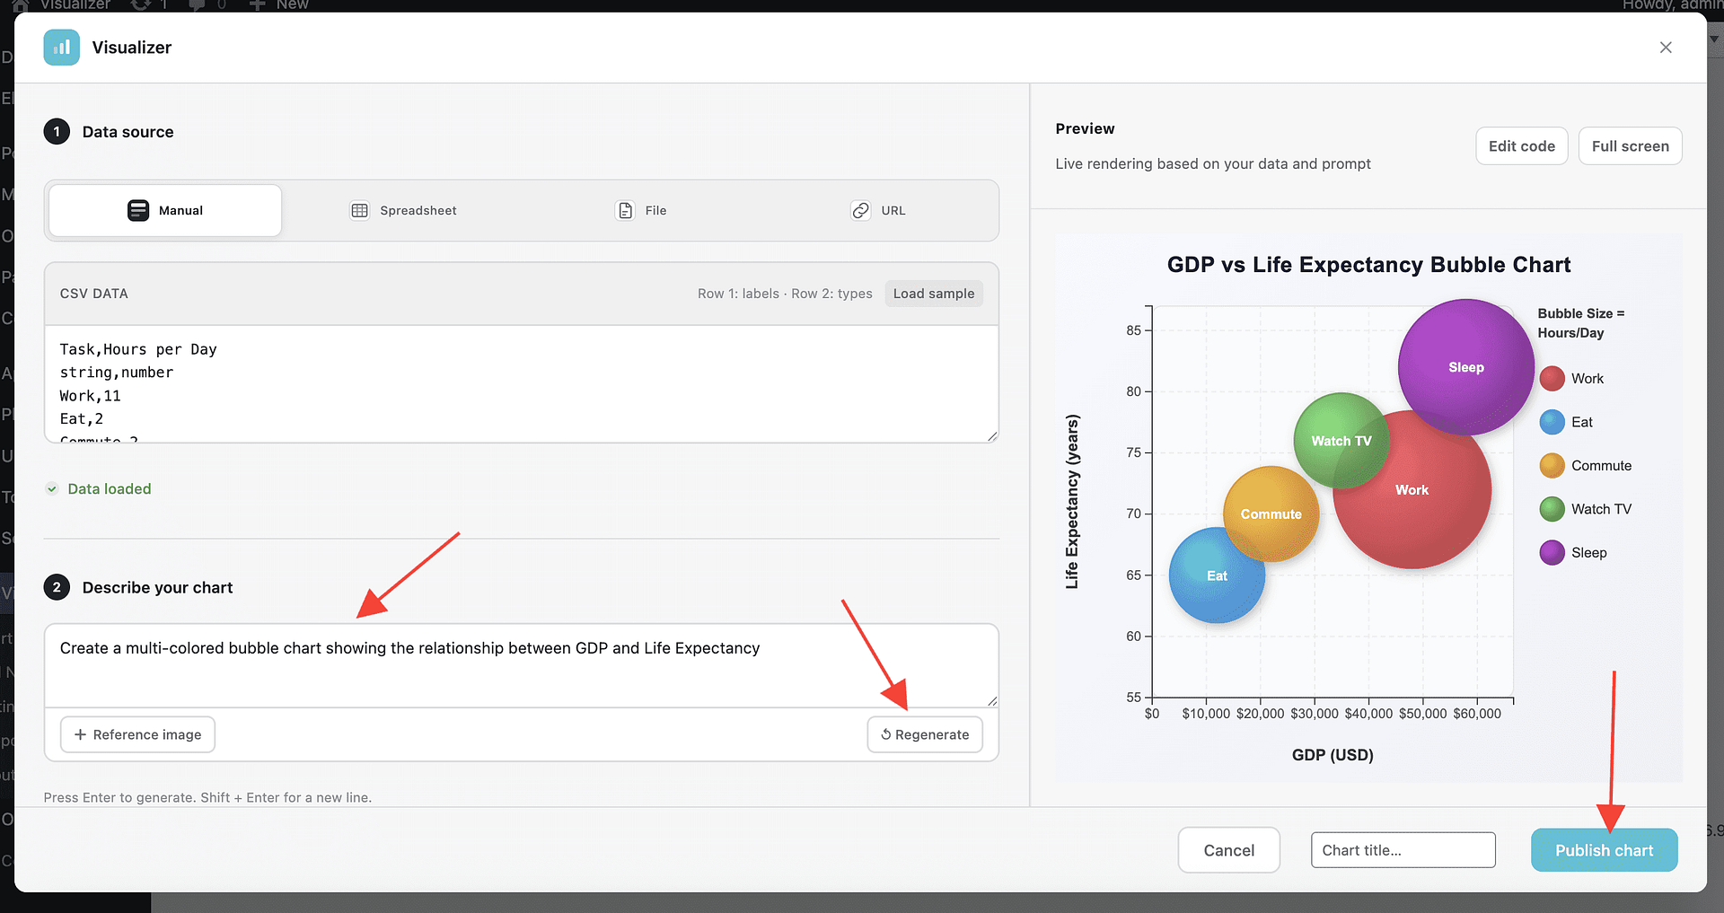Add a Reference image
The width and height of the screenshot is (1724, 913).
[137, 734]
